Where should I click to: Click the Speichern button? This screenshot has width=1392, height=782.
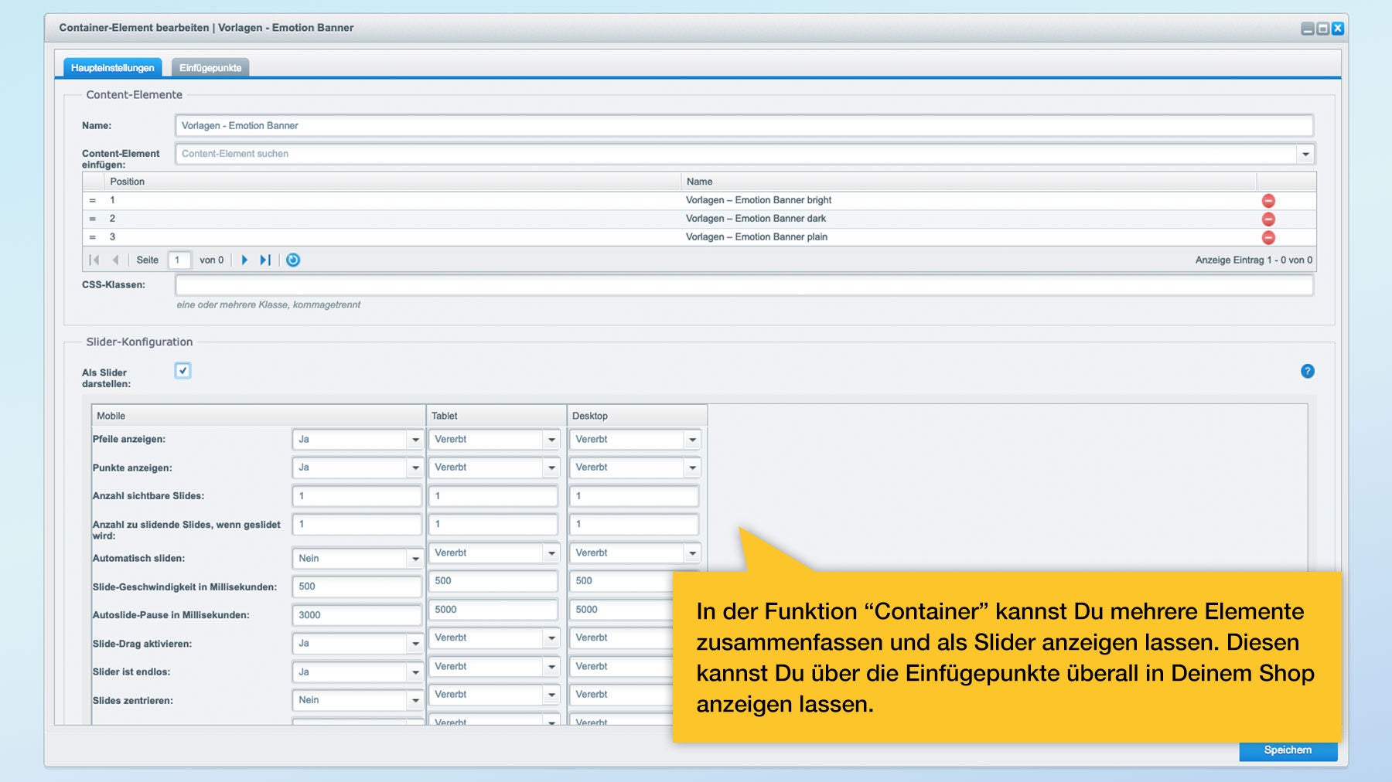click(1288, 750)
